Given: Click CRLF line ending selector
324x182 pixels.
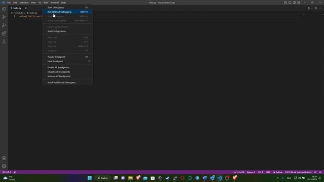Looking at the screenshot, I should coord(268,172).
